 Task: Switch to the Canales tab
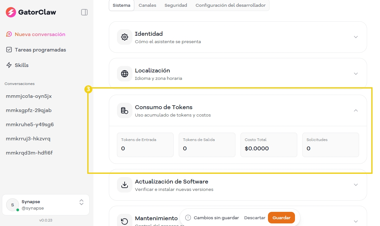(x=147, y=5)
